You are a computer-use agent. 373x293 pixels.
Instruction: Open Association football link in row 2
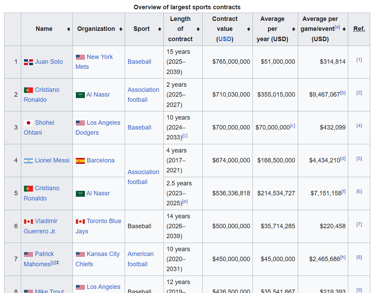point(143,95)
